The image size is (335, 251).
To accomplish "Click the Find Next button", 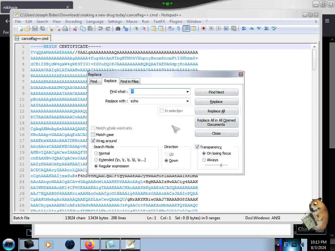I will click(217, 92).
